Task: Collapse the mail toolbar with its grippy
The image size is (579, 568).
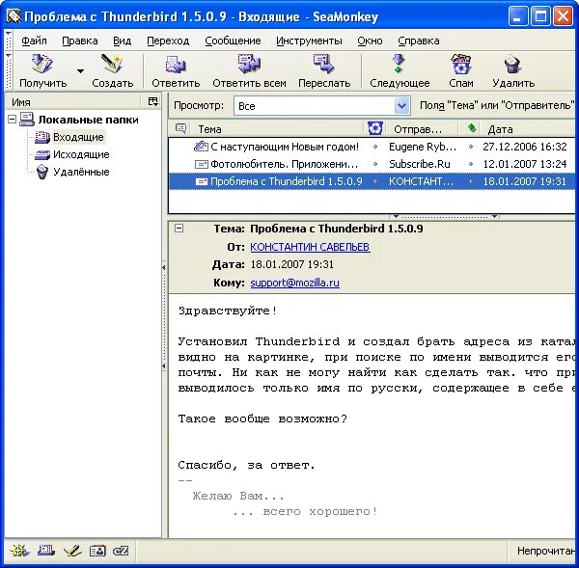Action: click(9, 71)
